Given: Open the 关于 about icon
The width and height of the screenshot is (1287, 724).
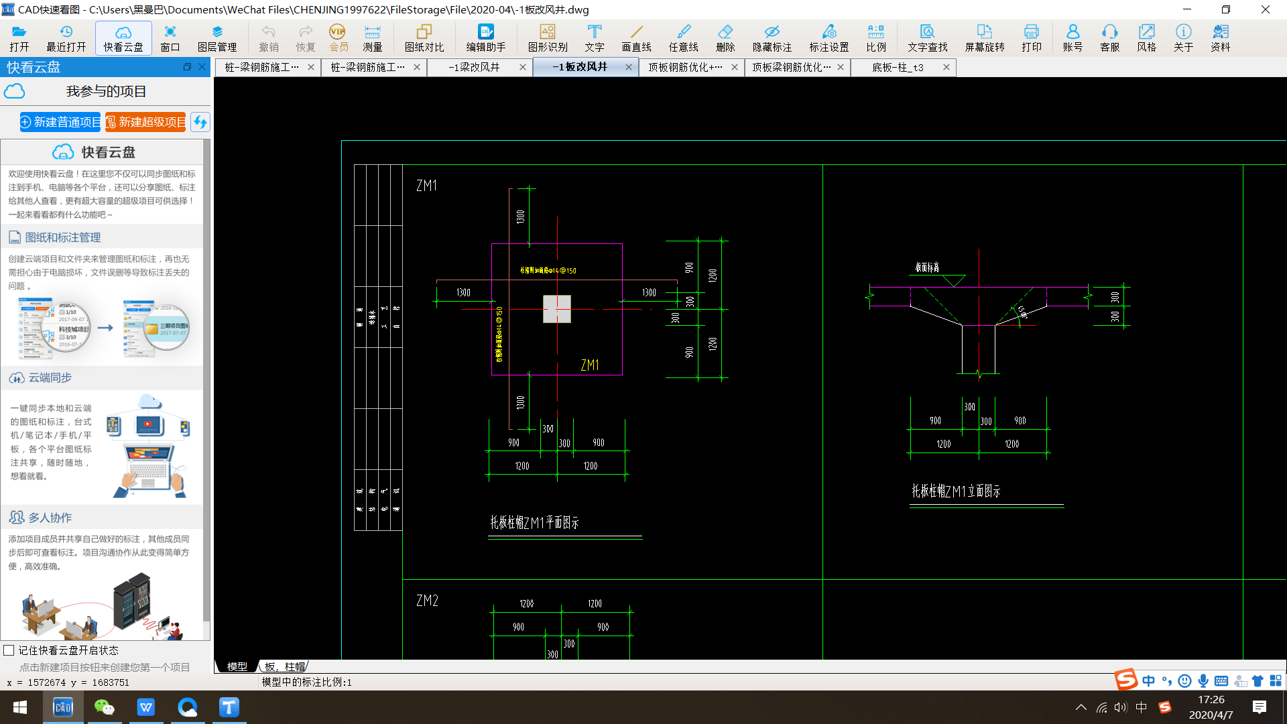Looking at the screenshot, I should (1184, 38).
